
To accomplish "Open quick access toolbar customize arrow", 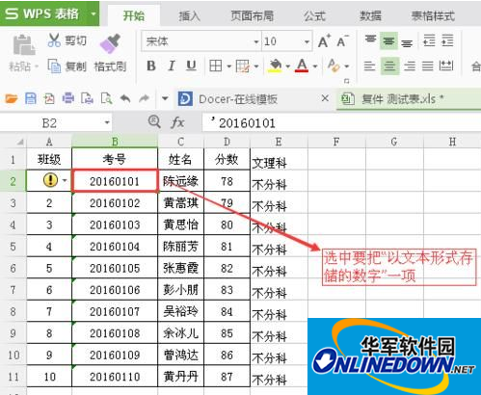I will point(165,98).
